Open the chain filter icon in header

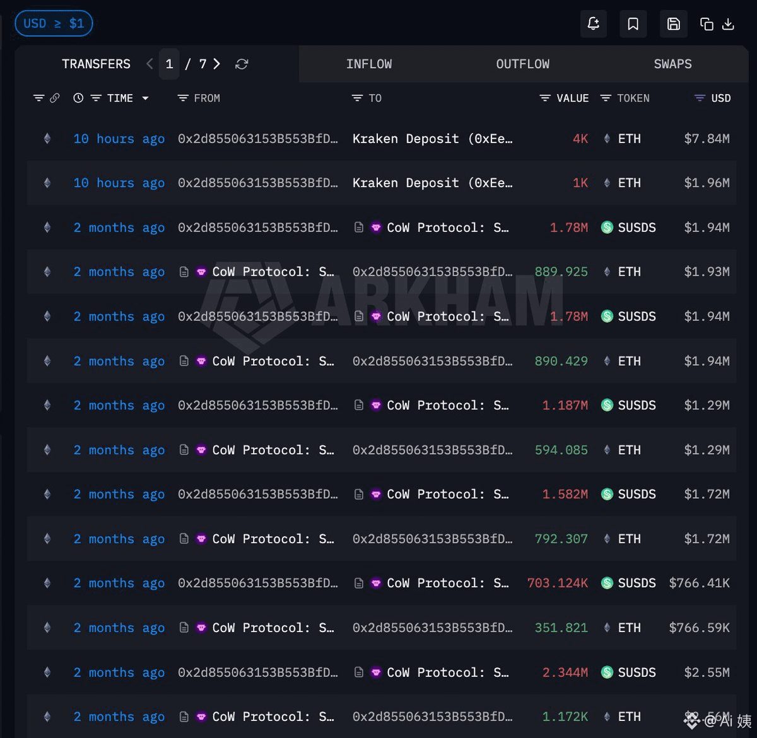pyautogui.click(x=39, y=98)
